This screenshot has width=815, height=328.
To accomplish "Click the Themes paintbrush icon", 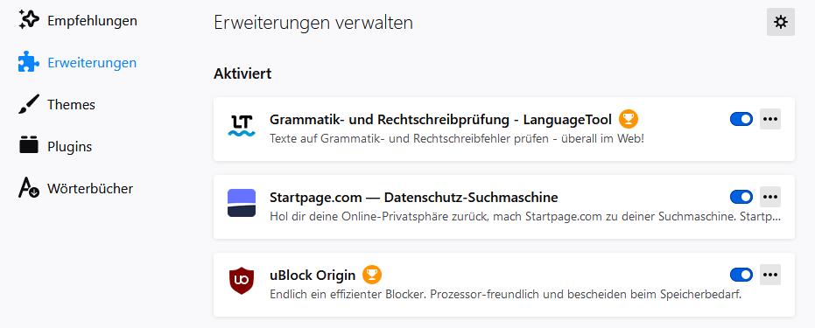I will [29, 104].
